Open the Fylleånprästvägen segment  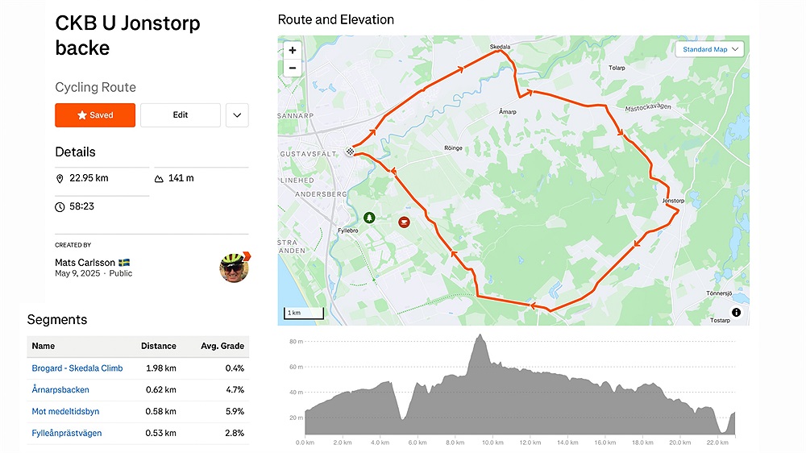pos(67,434)
